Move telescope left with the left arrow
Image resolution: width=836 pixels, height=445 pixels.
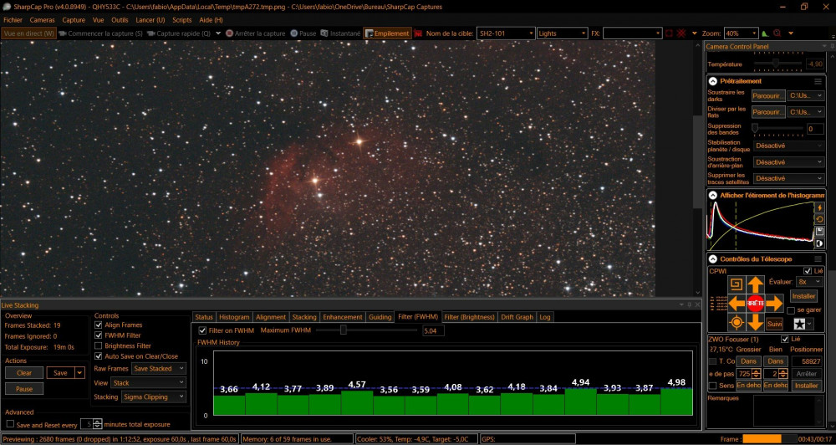[x=737, y=303]
